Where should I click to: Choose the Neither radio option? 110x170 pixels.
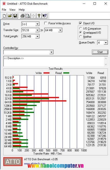tap(80, 37)
